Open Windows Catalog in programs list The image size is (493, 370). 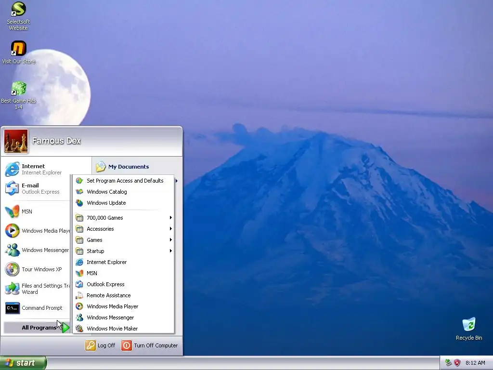[x=123, y=192]
